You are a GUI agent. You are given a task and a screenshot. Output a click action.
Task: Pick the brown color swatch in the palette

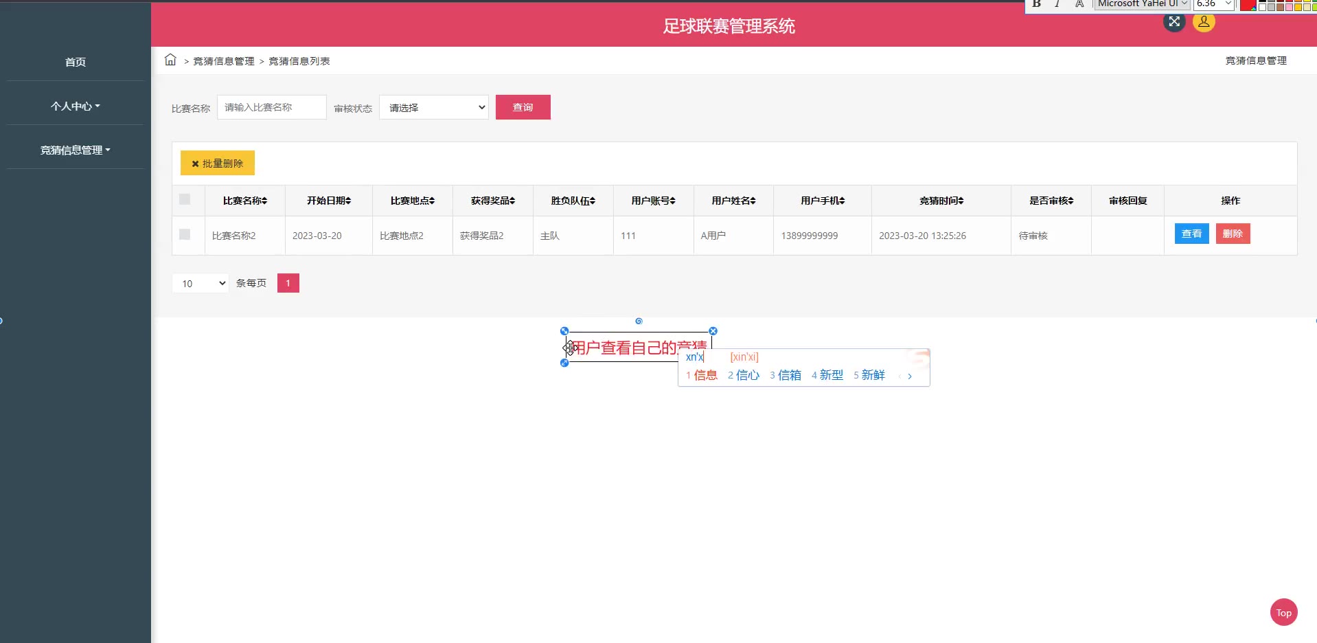point(1280,6)
